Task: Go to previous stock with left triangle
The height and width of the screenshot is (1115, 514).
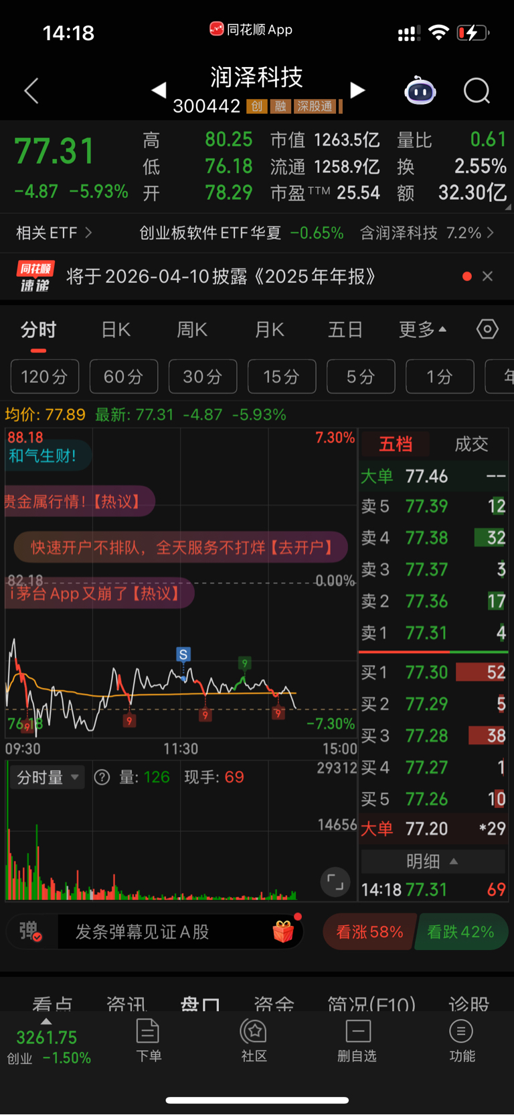Action: [159, 90]
